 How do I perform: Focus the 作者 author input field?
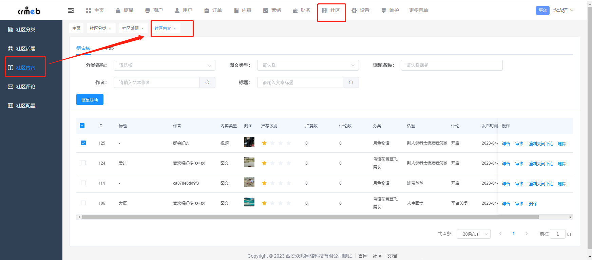pos(157,82)
